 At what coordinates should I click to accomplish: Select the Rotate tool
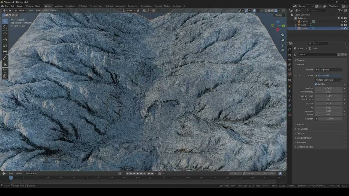(x=5, y=40)
